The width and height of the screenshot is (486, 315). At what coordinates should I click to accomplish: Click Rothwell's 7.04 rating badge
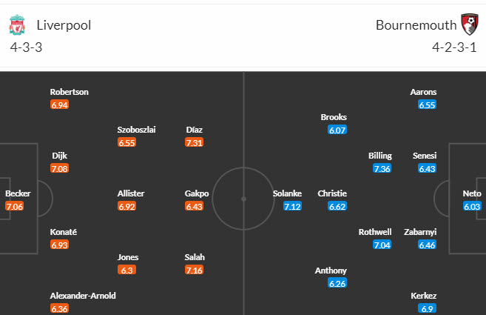(382, 245)
